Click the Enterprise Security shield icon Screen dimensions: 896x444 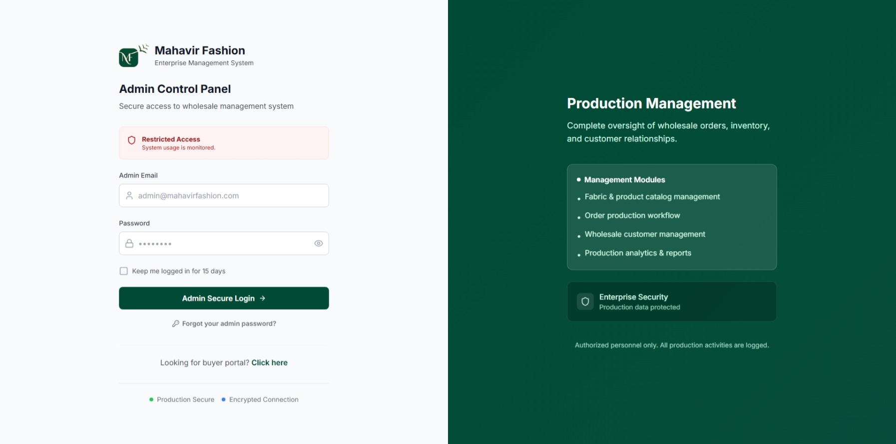(x=585, y=302)
